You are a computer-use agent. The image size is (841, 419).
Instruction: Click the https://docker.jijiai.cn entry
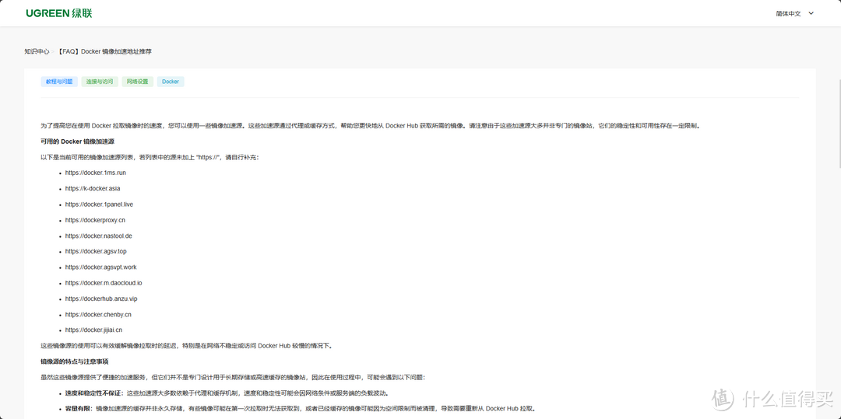(x=94, y=330)
